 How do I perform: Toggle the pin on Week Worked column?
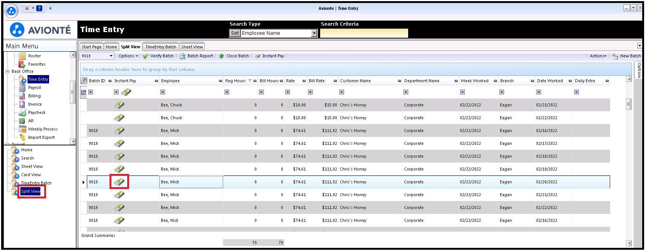[495, 81]
